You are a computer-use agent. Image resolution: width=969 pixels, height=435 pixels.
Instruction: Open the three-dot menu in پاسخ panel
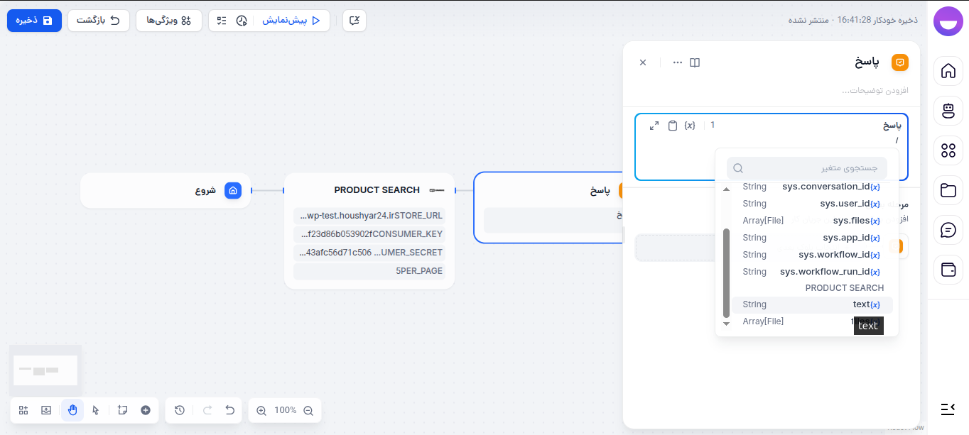677,62
